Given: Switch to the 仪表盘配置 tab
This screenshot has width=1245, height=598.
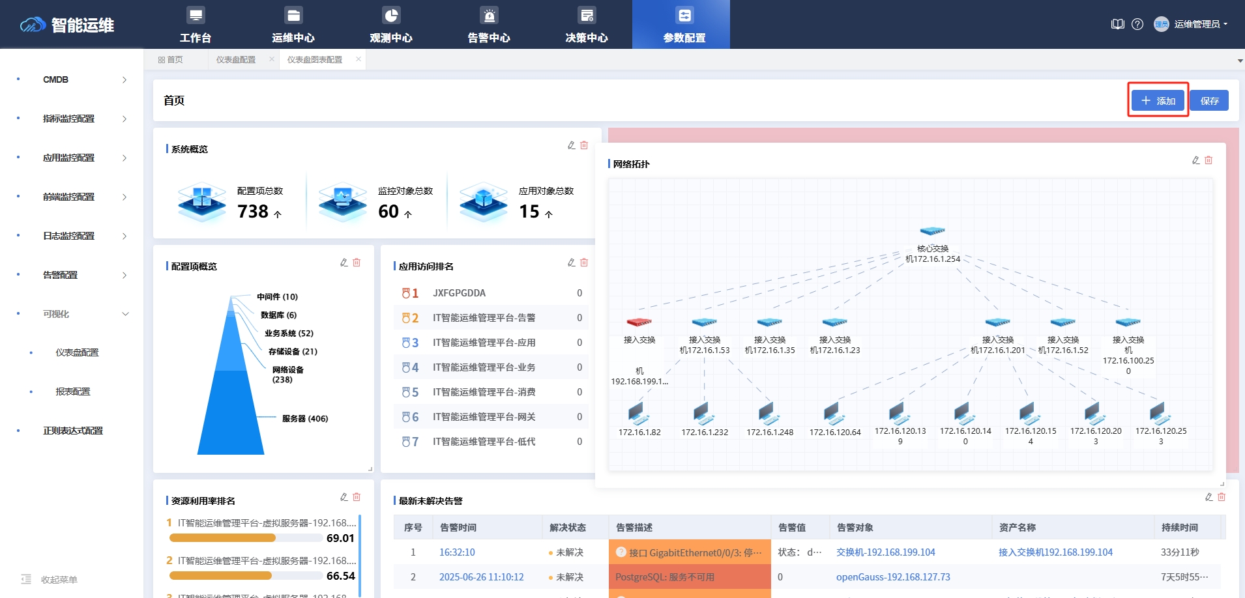Looking at the screenshot, I should click(237, 59).
